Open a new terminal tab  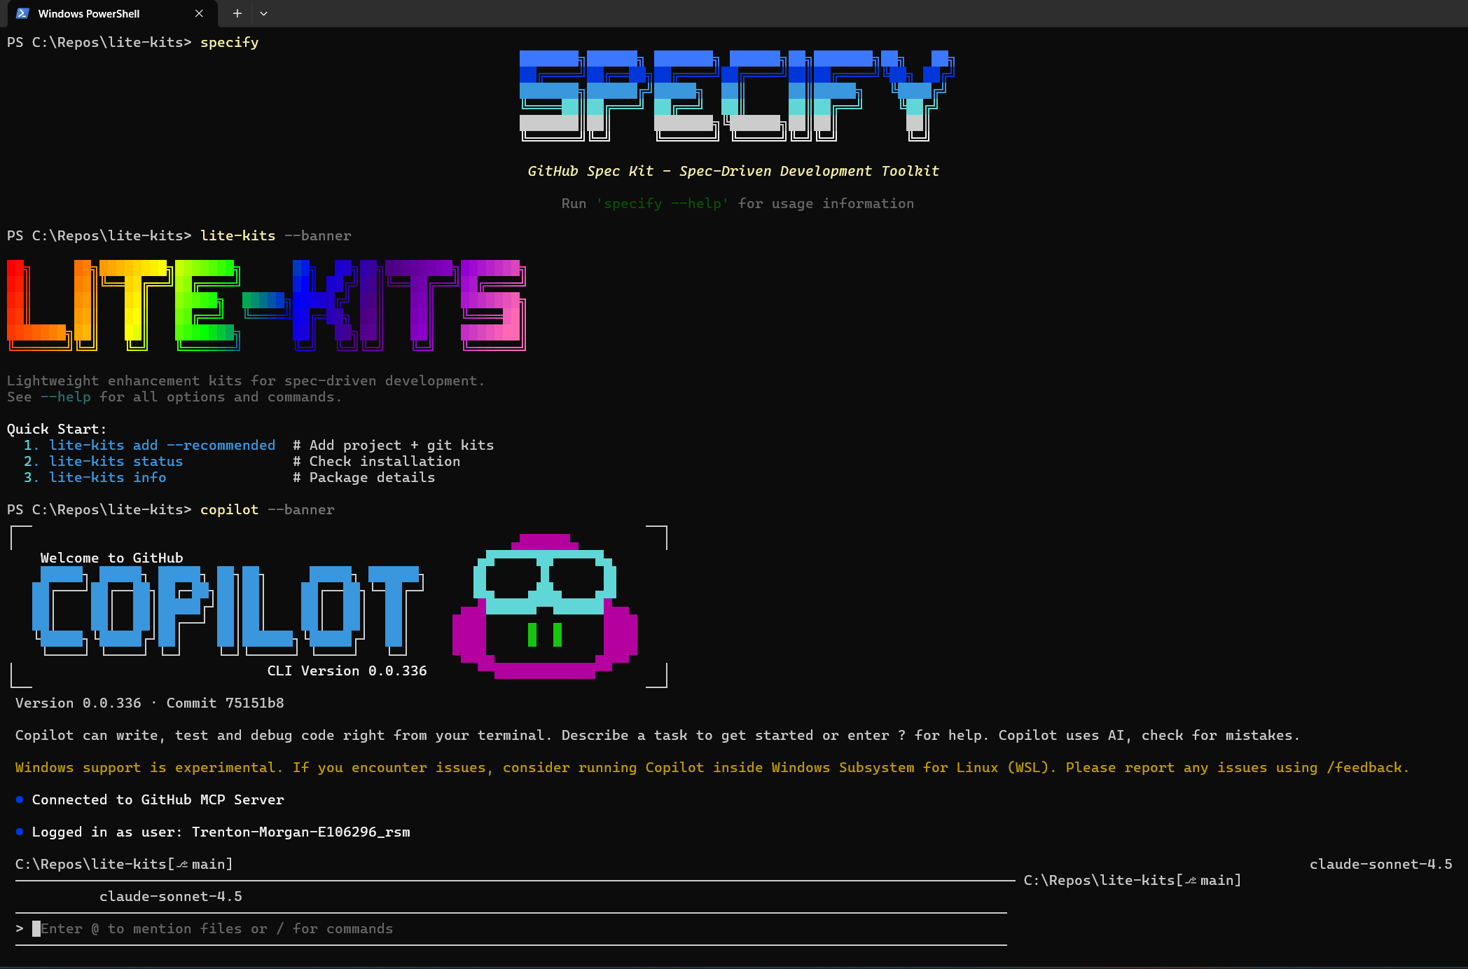[x=237, y=13]
